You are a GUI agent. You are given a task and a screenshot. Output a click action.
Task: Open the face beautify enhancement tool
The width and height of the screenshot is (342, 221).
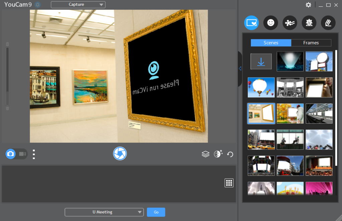pyautogui.click(x=218, y=154)
